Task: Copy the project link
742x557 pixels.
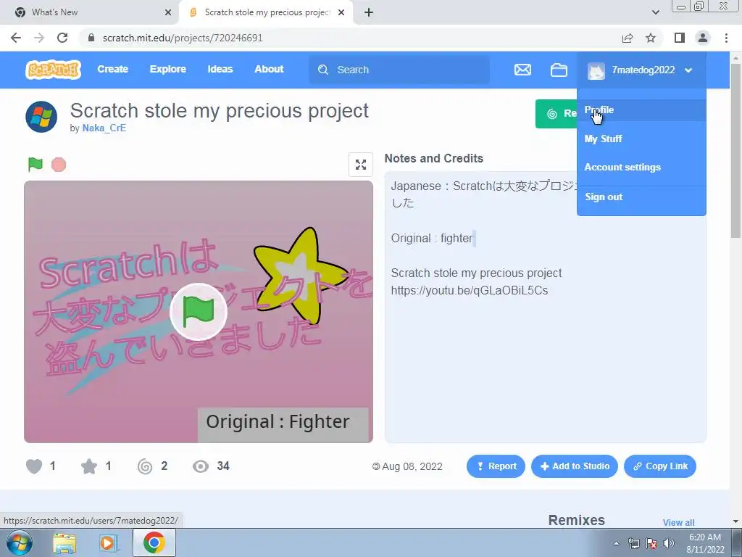Action: [660, 466]
